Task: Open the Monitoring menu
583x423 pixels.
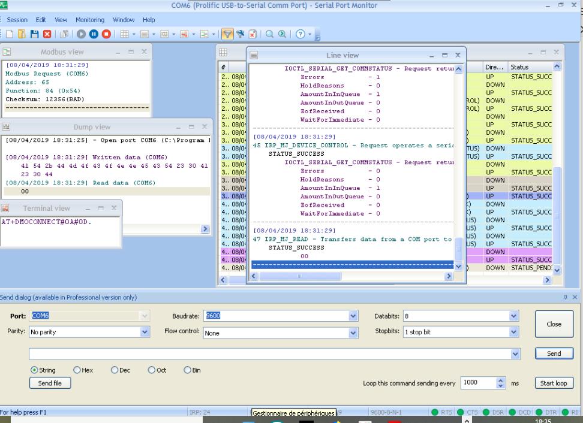Action: pyautogui.click(x=90, y=20)
